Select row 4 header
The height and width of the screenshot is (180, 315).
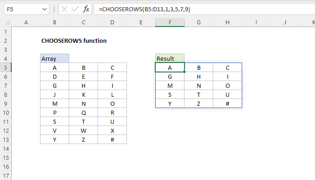[5, 58]
